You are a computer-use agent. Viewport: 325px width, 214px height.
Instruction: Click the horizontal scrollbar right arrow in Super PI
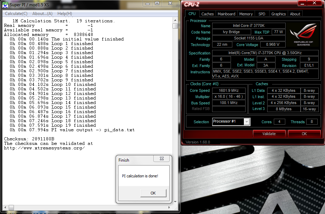pyautogui.click(x=169, y=207)
